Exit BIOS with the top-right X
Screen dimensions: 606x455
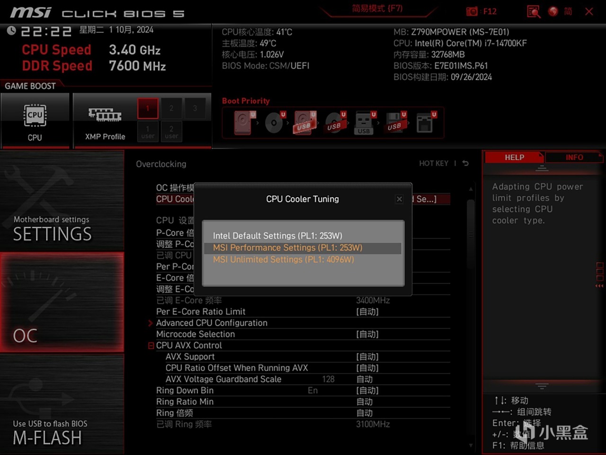pos(589,11)
